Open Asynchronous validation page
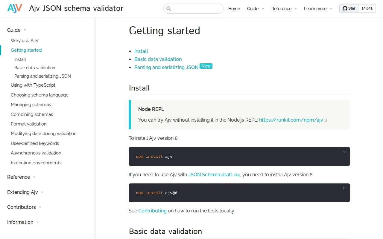 pyautogui.click(x=36, y=153)
